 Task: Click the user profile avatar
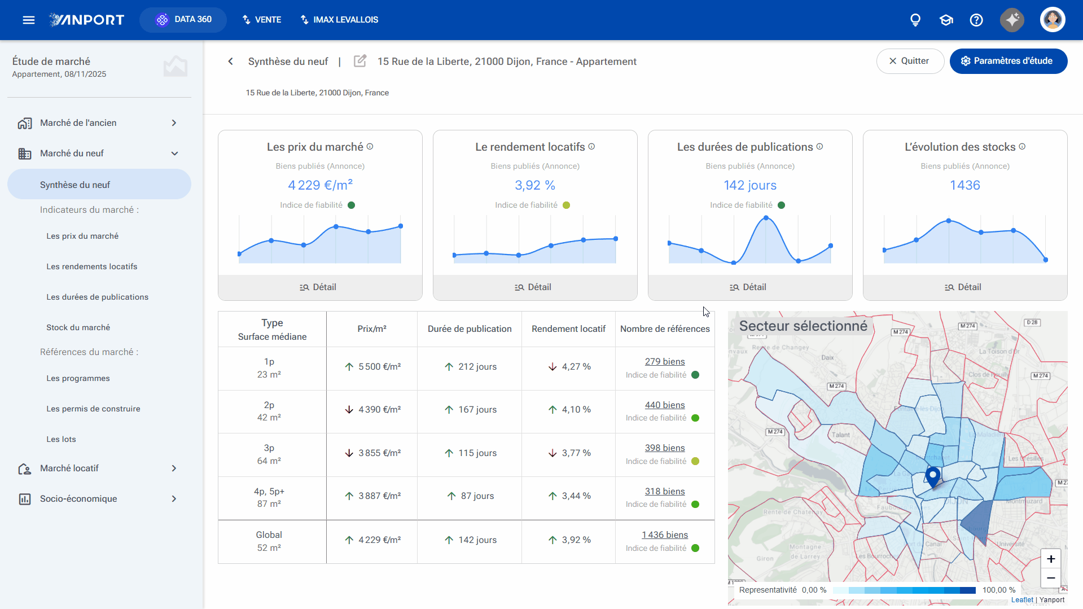pos(1053,20)
